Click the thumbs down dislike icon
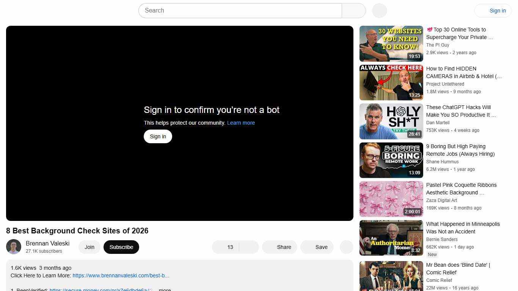This screenshot has width=518, height=291. tap(248, 247)
